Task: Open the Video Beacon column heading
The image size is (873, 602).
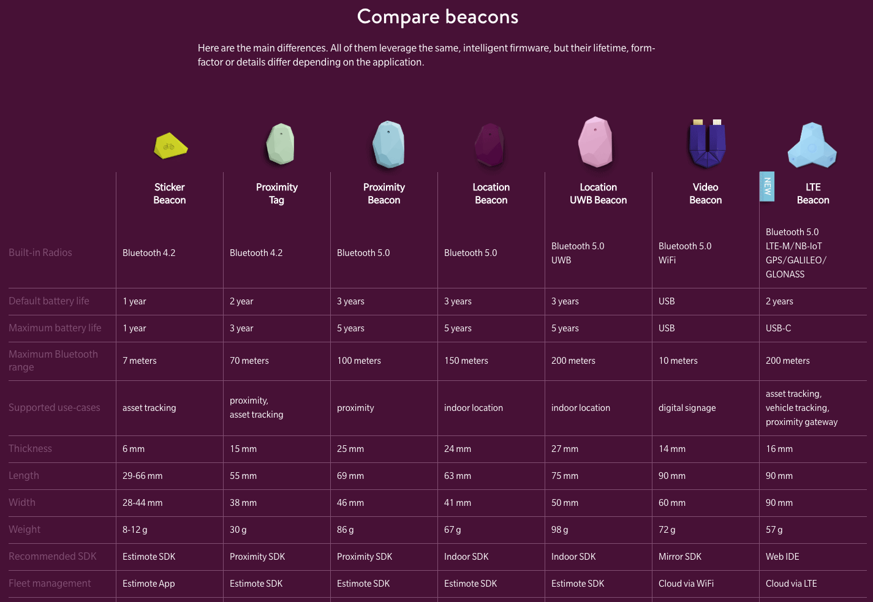Action: click(706, 194)
